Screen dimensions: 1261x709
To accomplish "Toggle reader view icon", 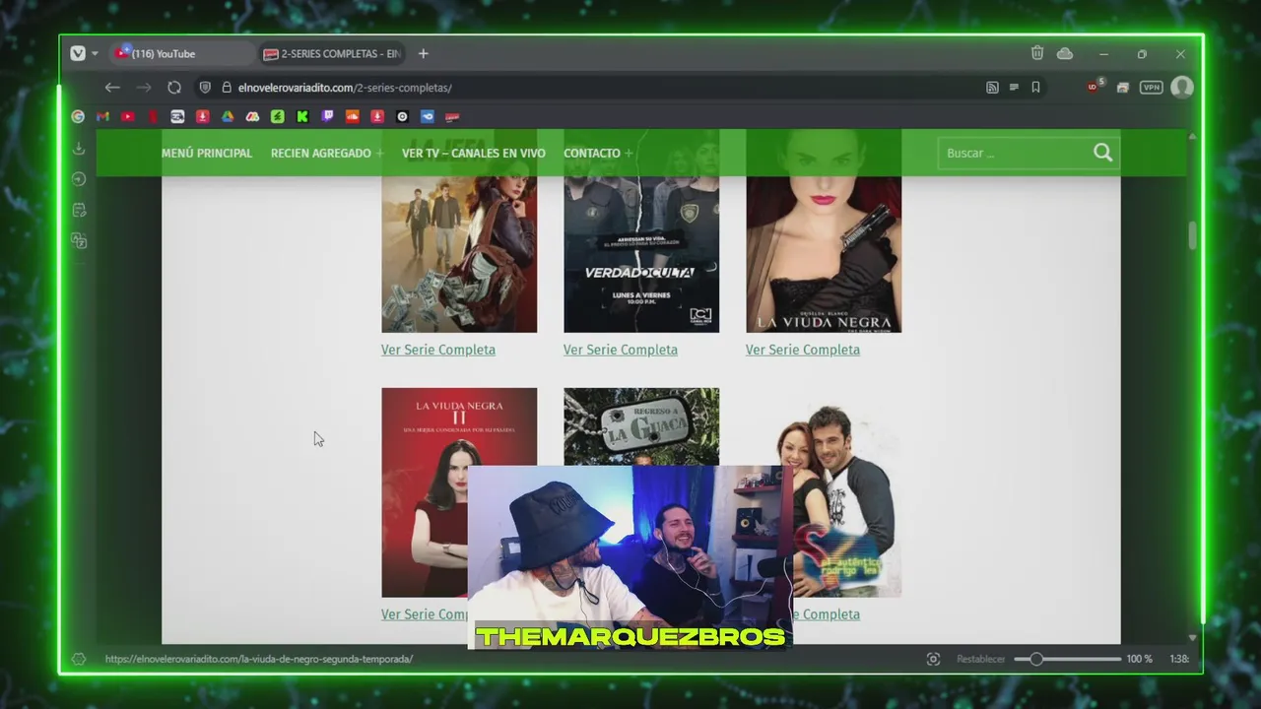I will (1014, 88).
